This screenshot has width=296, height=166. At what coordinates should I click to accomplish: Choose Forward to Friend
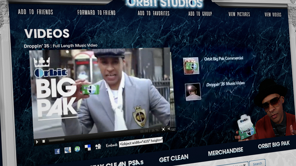pyautogui.click(x=96, y=12)
